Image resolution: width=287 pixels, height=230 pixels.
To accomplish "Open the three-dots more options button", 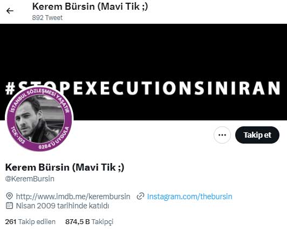I will click(x=222, y=135).
